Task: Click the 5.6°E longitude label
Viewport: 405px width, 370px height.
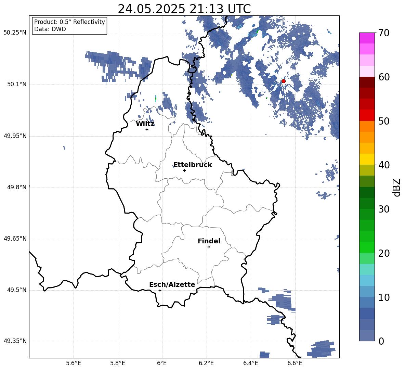Action: 74,363
